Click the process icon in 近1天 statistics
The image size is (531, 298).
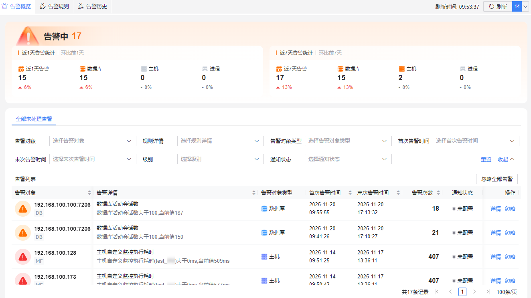(x=205, y=69)
